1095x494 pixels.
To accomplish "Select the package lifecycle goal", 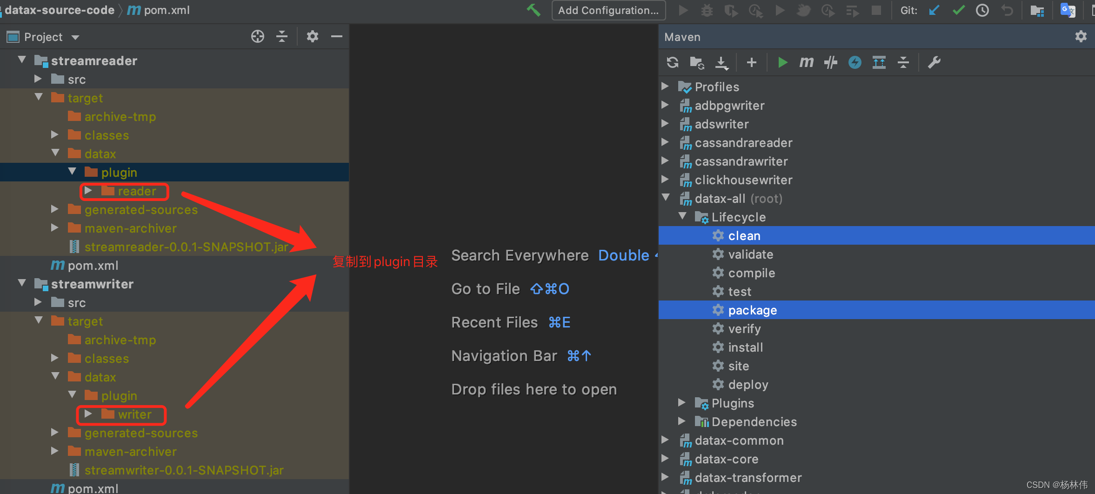I will tap(876, 310).
